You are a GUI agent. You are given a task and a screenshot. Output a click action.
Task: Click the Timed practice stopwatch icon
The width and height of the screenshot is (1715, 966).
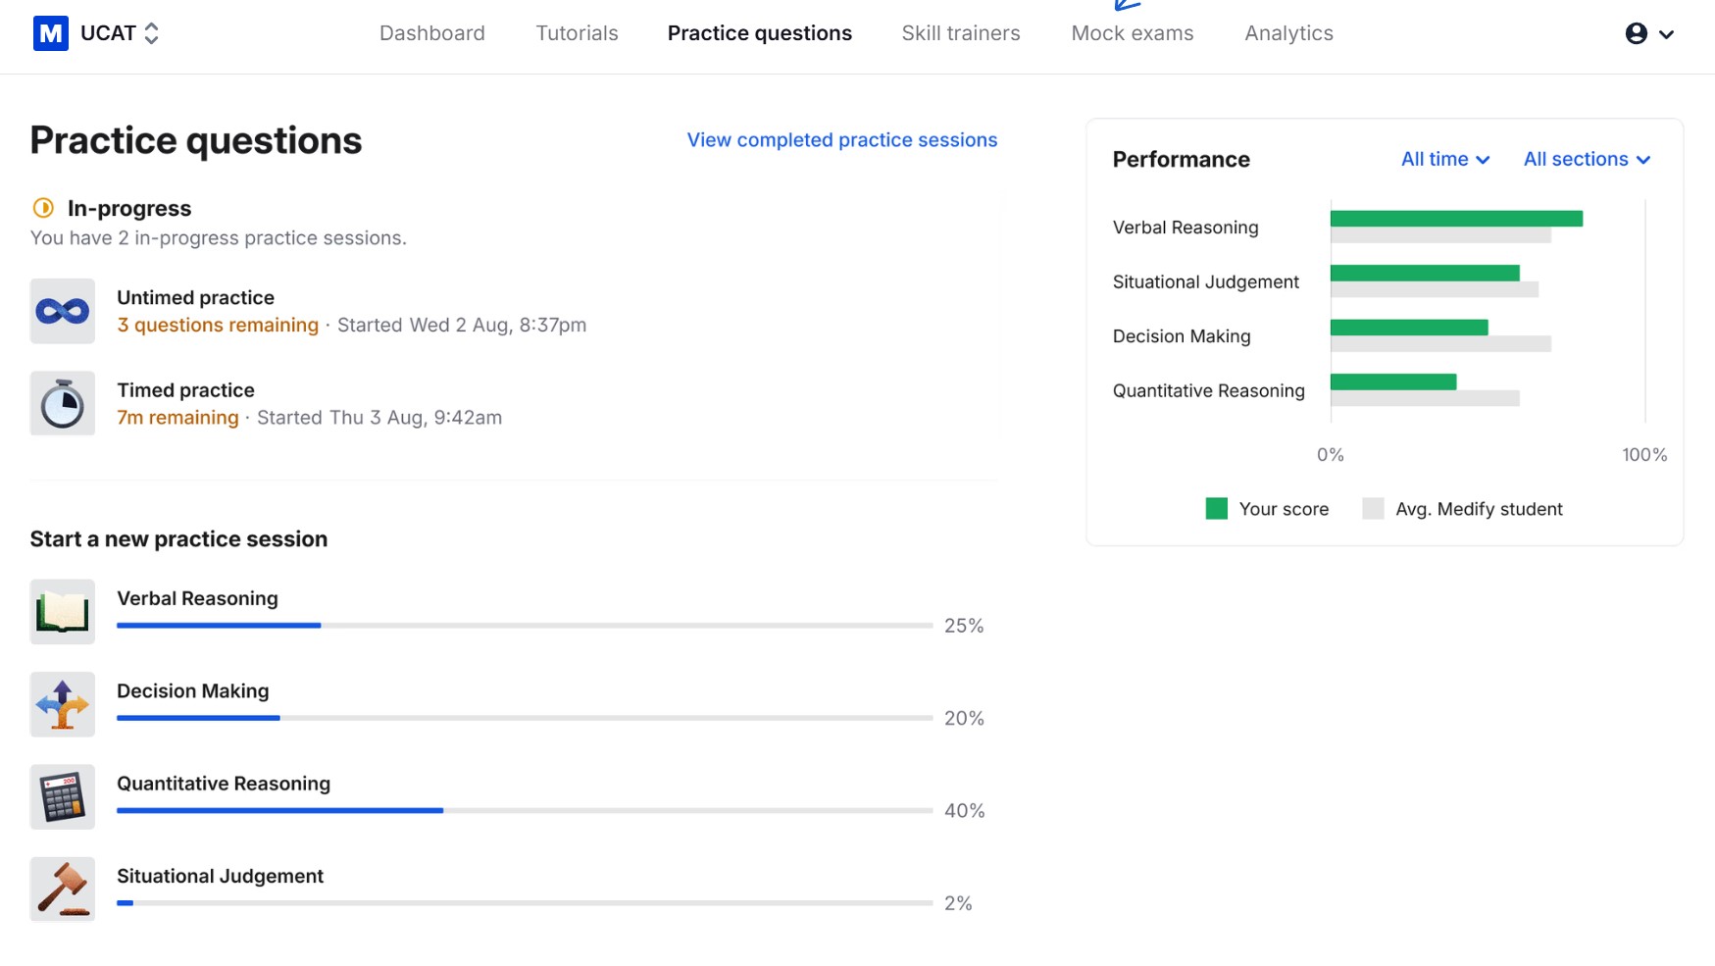click(63, 403)
